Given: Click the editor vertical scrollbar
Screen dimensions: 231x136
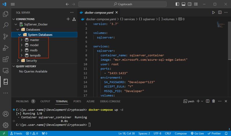Looking at the screenshot, I should click(230, 40).
